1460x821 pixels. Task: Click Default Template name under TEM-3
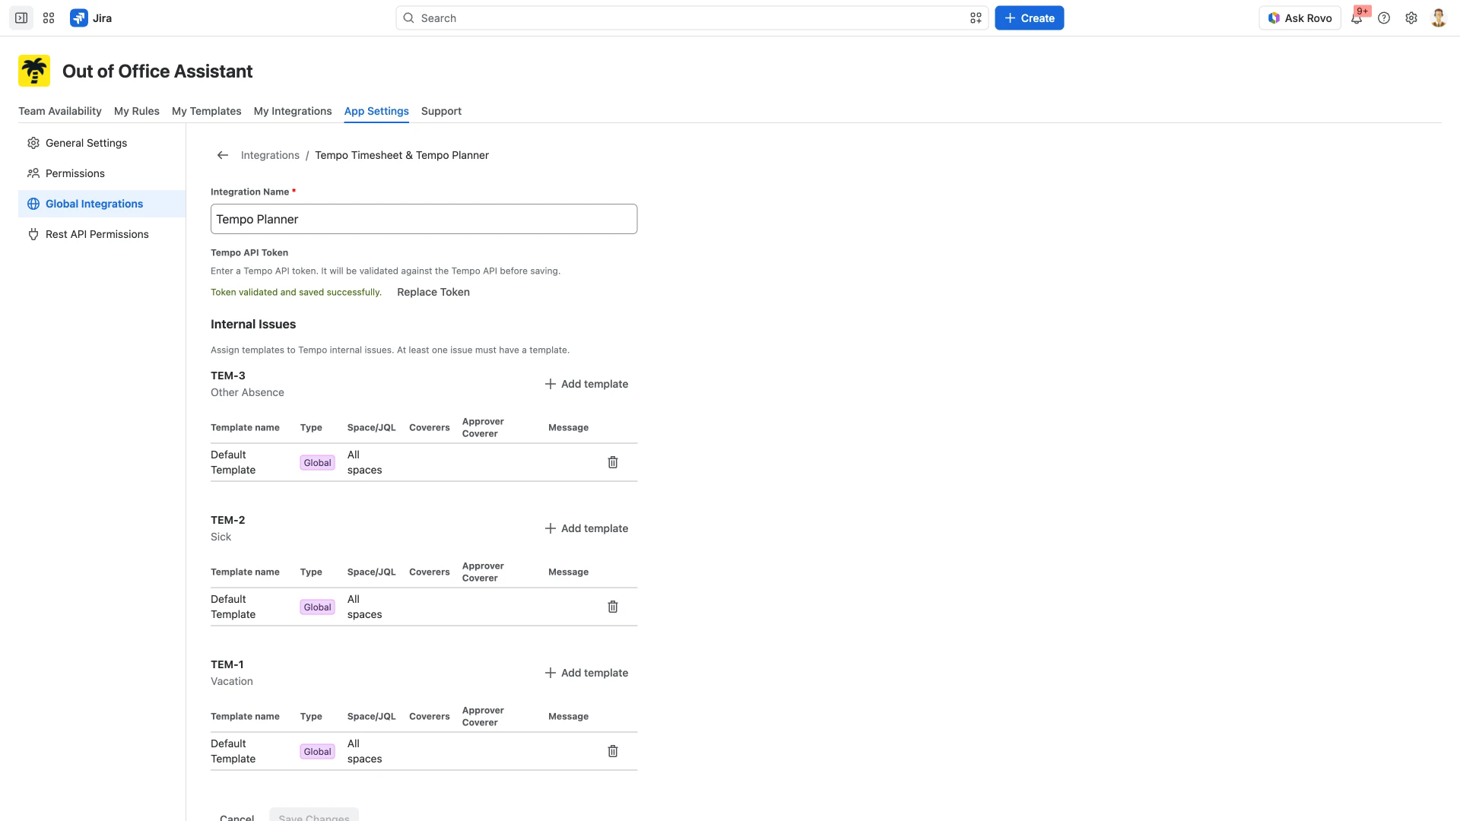(233, 462)
